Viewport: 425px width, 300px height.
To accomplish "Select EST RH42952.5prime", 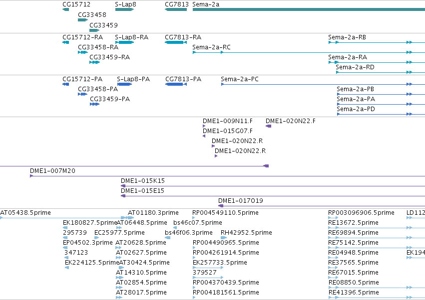I will (246, 233).
